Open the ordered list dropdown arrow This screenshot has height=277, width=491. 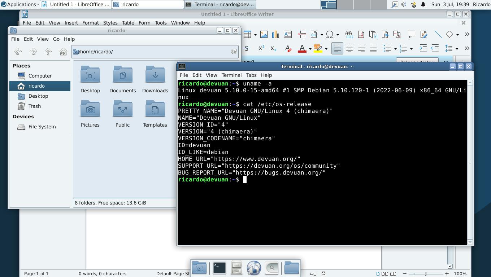click(411, 49)
